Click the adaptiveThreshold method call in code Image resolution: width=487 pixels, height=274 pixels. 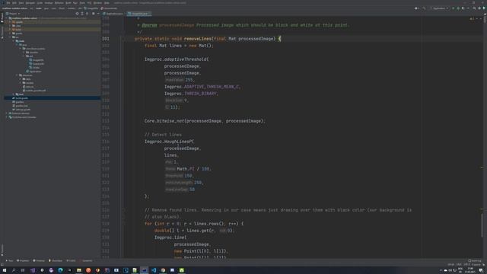[186, 59]
